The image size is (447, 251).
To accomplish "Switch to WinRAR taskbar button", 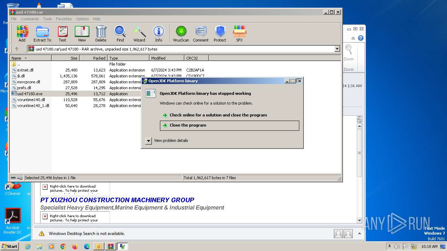I will (x=111, y=246).
